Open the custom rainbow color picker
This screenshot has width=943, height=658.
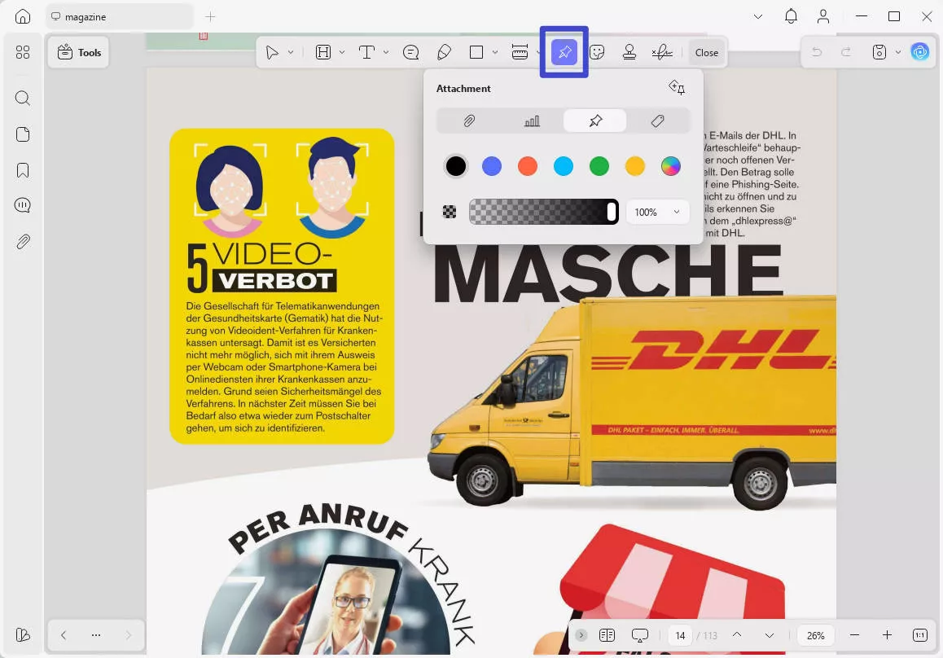tap(670, 166)
